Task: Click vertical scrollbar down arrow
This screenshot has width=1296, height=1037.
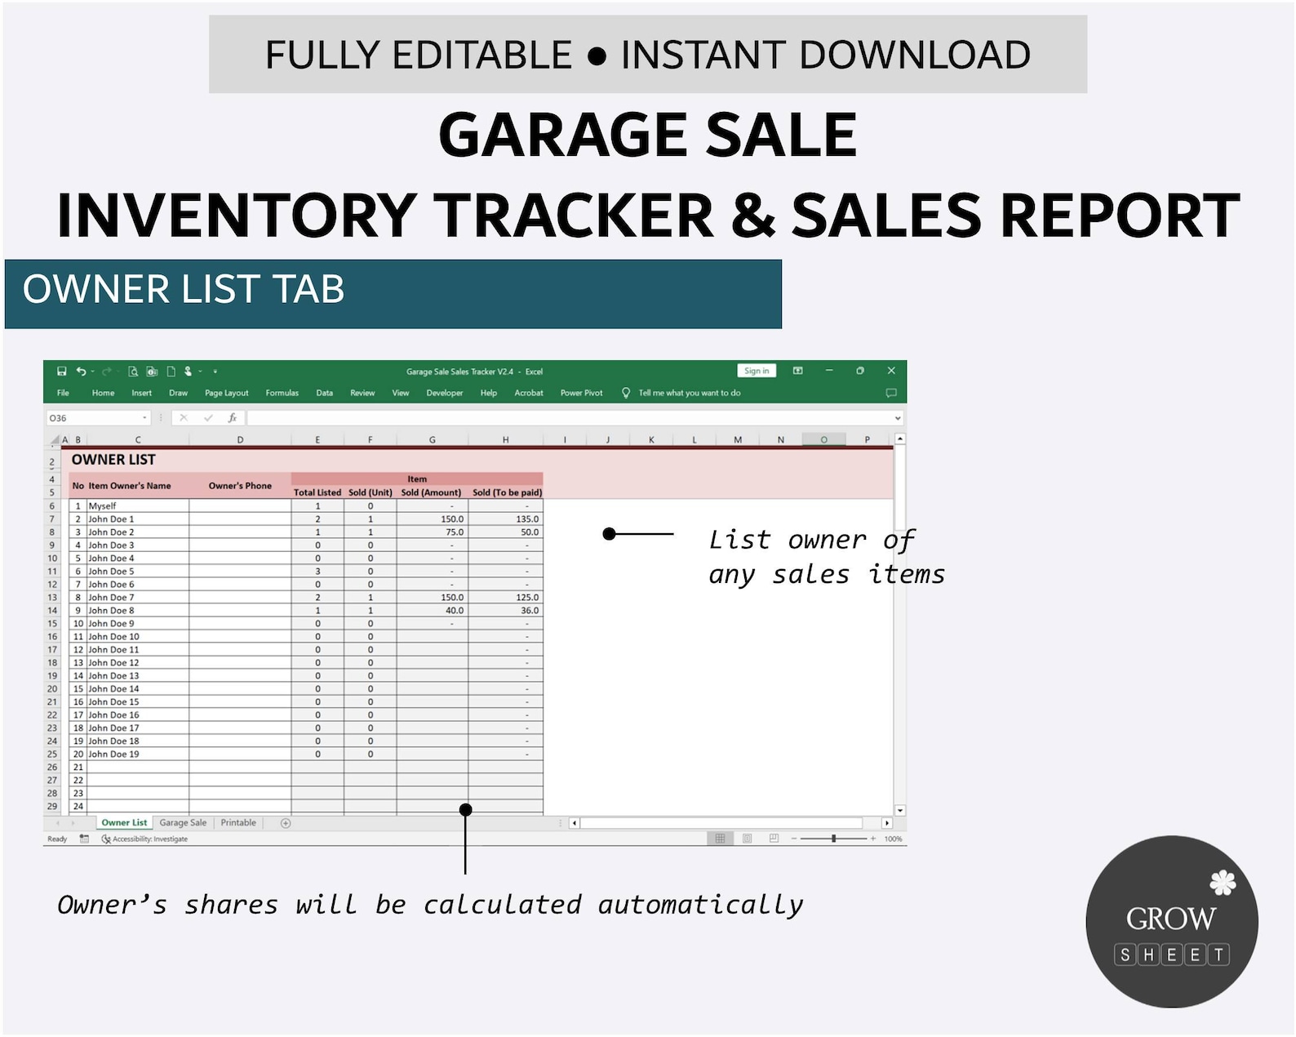Action: coord(900,811)
